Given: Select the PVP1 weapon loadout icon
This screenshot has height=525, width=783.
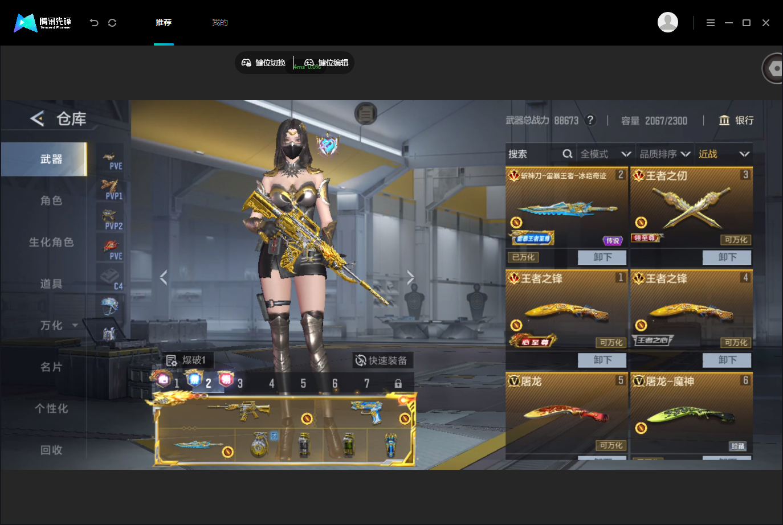Looking at the screenshot, I should click(x=111, y=190).
